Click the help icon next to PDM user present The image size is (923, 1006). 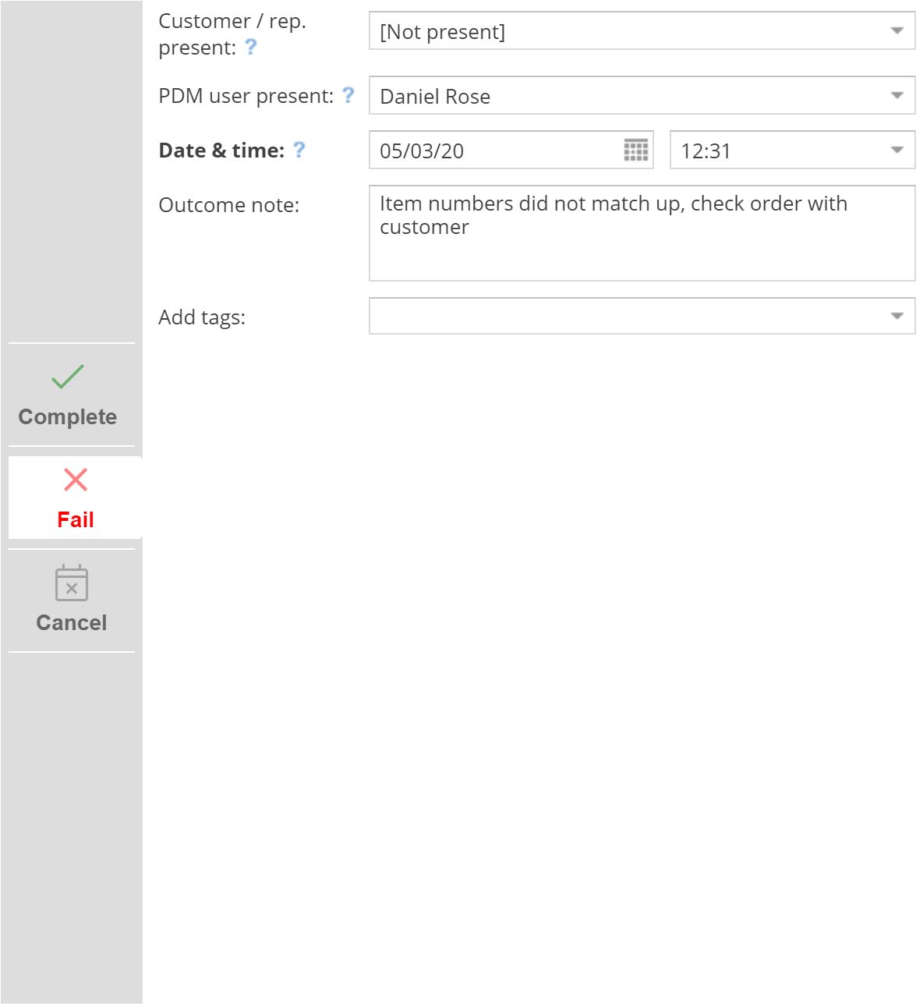tap(348, 95)
